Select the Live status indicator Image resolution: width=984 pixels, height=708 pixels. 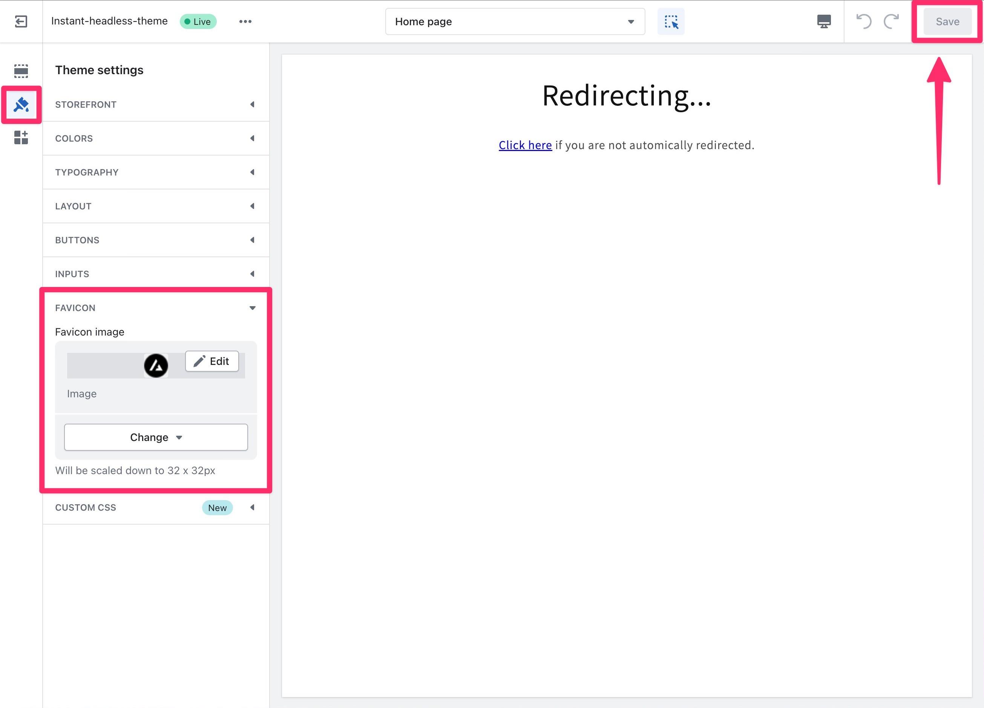tap(198, 21)
